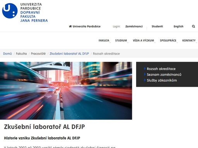Expand the Spolupráce main menu
This screenshot has height=148, width=198.
[168, 40]
